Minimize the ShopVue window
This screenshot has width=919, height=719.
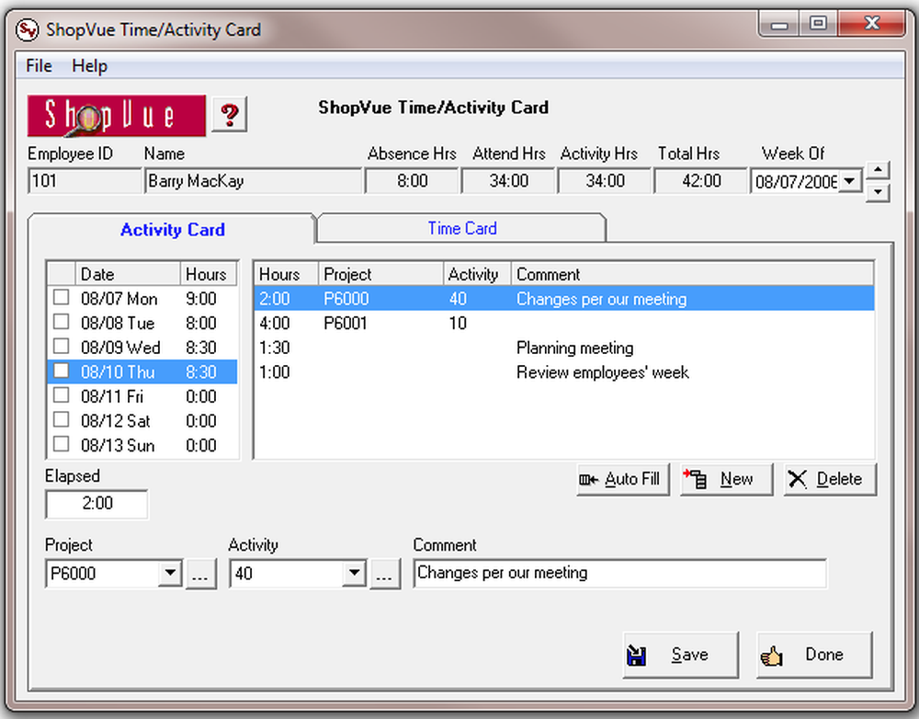(x=779, y=24)
